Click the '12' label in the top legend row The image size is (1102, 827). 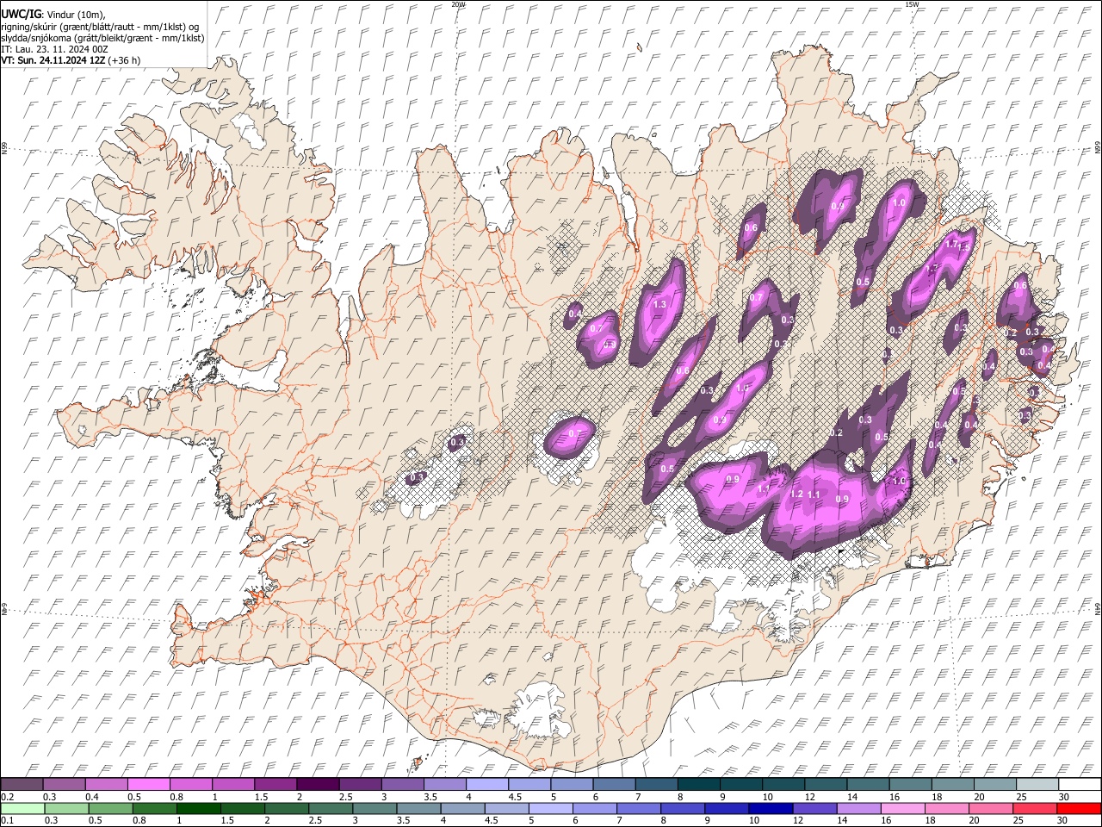coord(809,797)
